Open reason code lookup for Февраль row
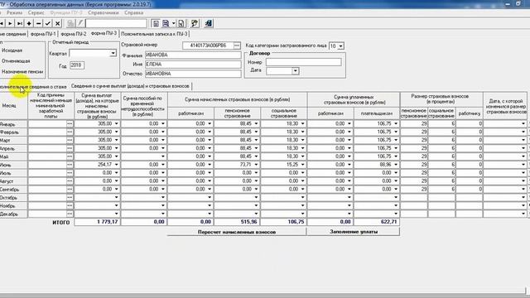Image resolution: width=530 pixels, height=298 pixels. pos(70,132)
